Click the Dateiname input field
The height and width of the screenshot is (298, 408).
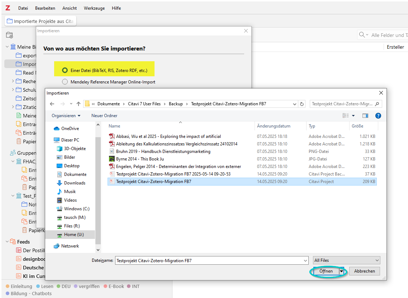209,260
